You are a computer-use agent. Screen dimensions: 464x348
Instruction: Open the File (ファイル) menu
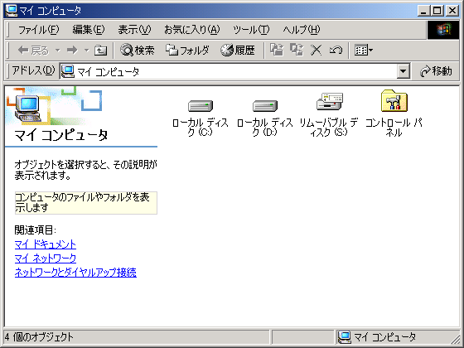[x=38, y=30]
